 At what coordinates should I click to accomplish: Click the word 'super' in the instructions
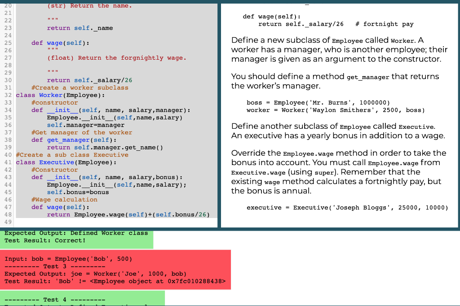click(x=326, y=172)
